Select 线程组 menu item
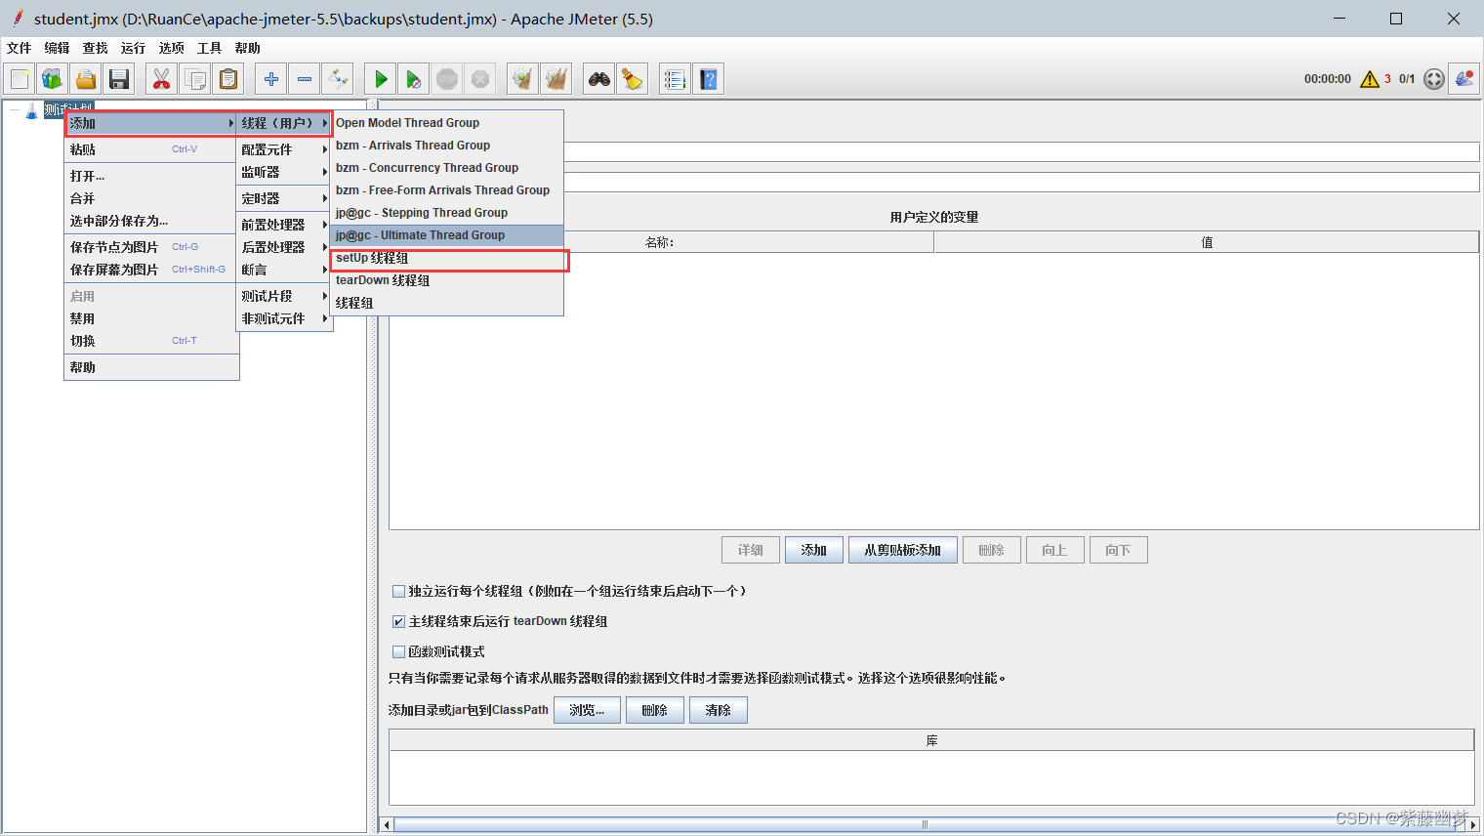 [447, 303]
